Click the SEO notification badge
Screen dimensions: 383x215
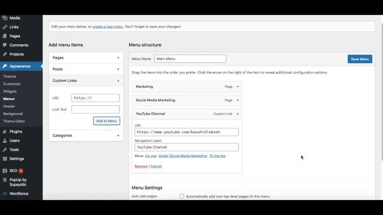pos(21,171)
